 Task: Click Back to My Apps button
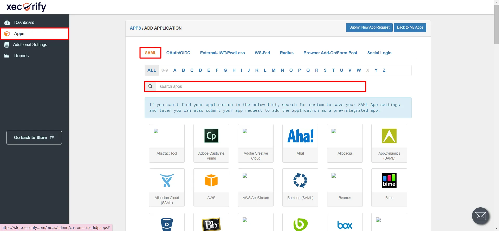(410, 28)
